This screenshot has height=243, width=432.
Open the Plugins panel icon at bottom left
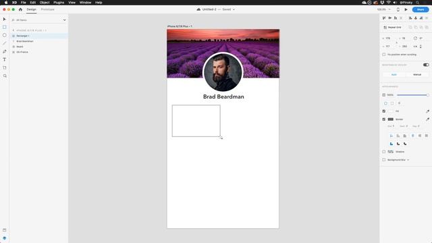[x=5, y=238]
